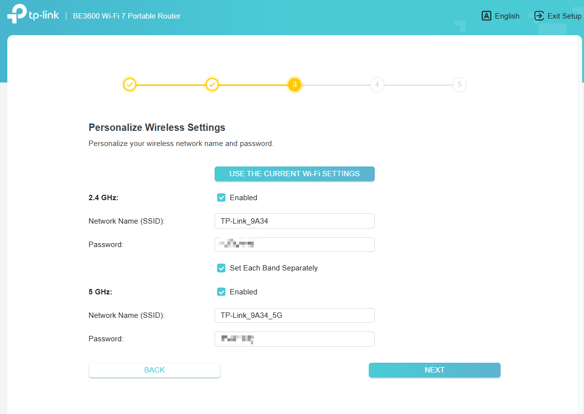Disable the 2.4 GHz band checkbox
584x414 pixels.
221,197
